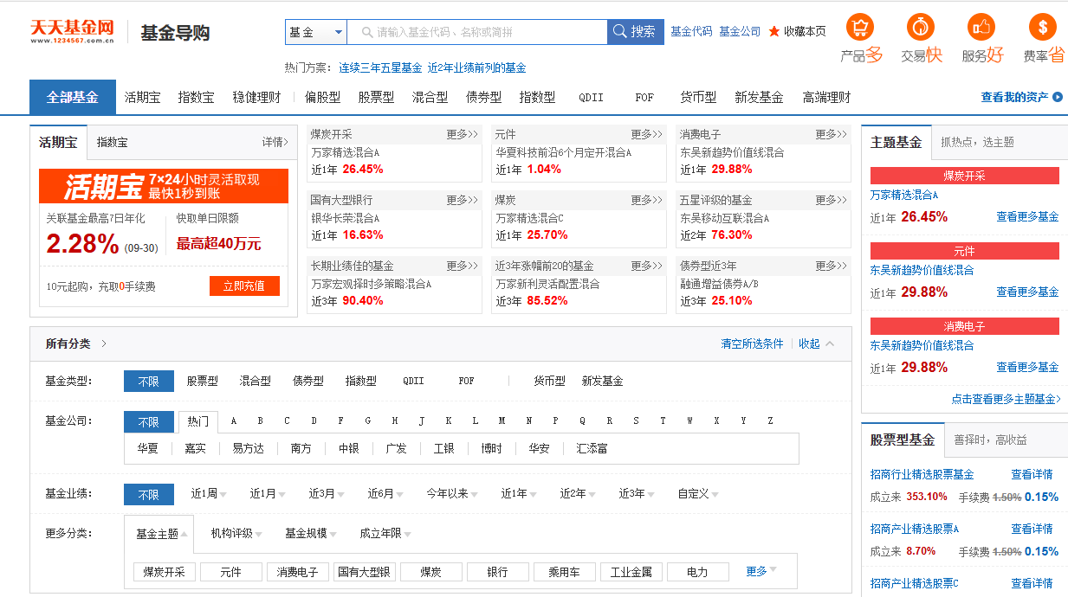Image resolution: width=1068 pixels, height=597 pixels.
Task: Open 更多>> for 消费电子 card
Action: [x=832, y=134]
